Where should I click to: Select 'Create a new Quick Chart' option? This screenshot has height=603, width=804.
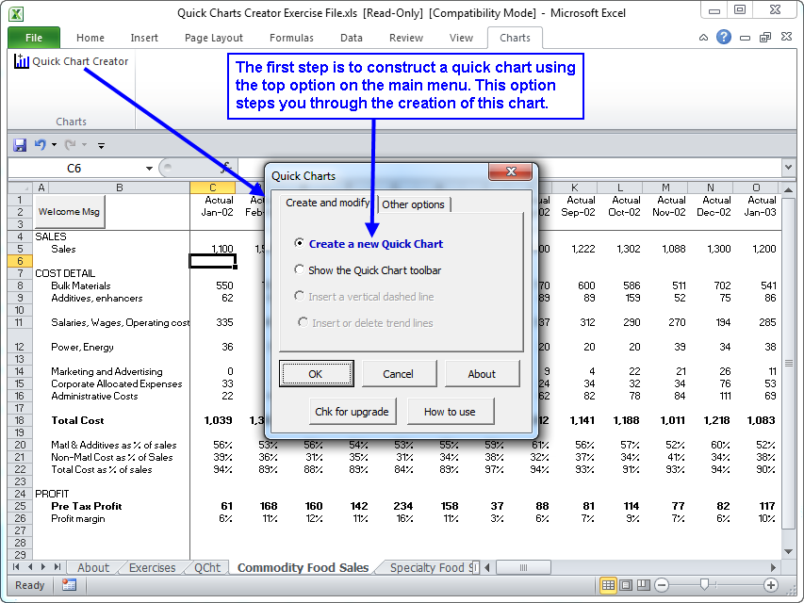point(300,243)
